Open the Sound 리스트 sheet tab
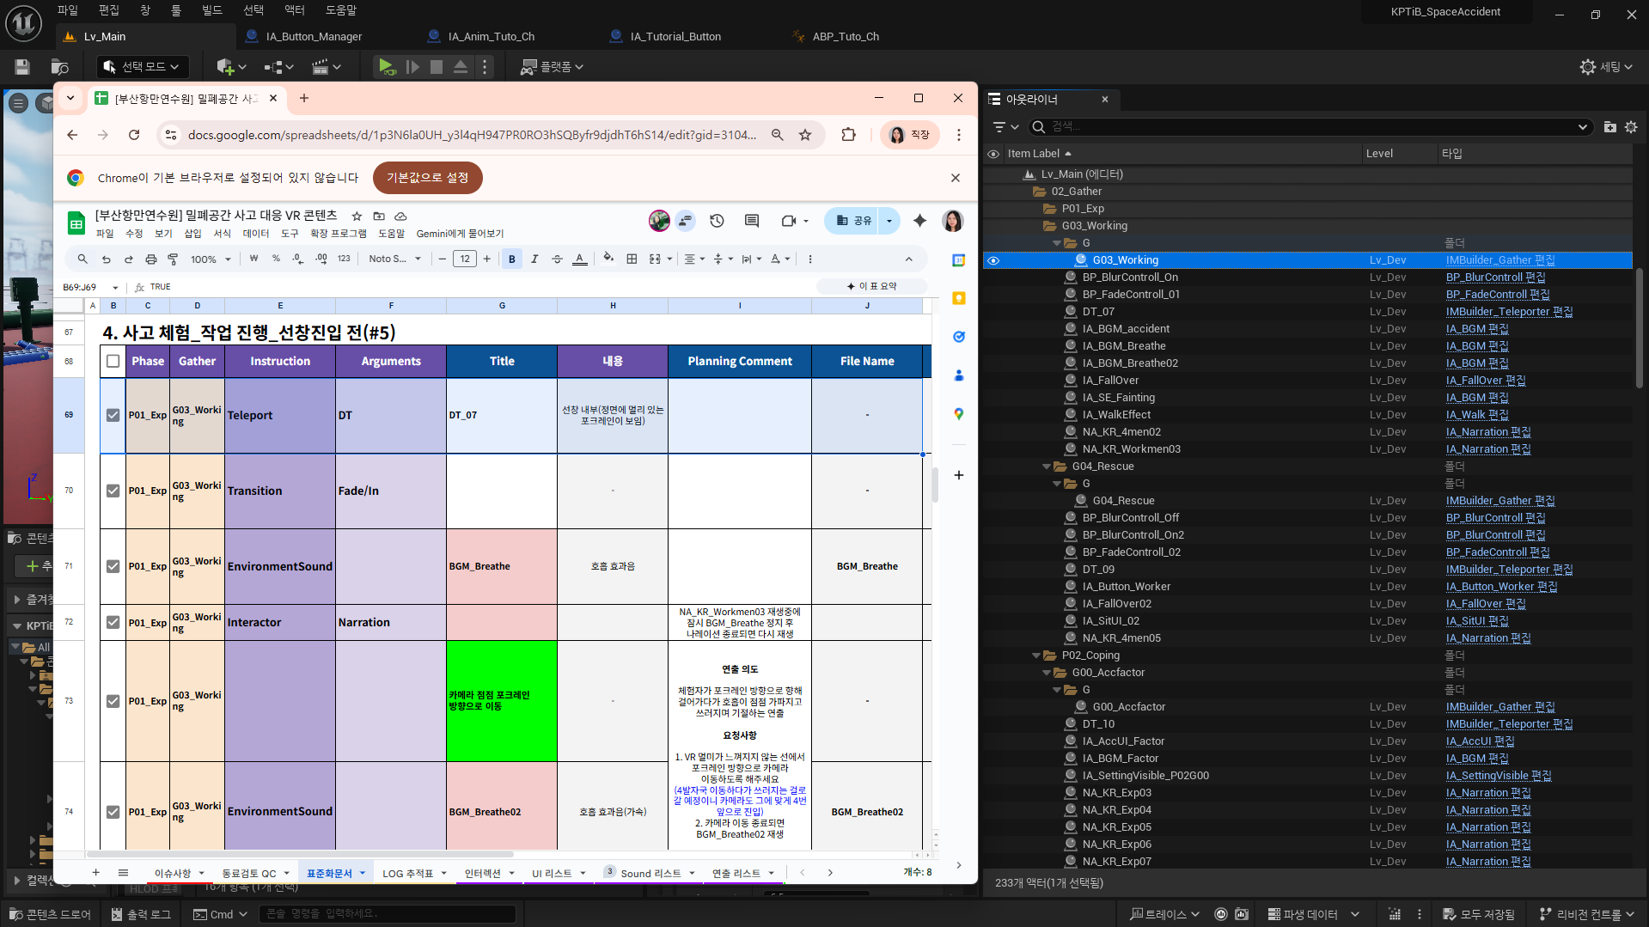This screenshot has height=927, width=1649. point(650,873)
